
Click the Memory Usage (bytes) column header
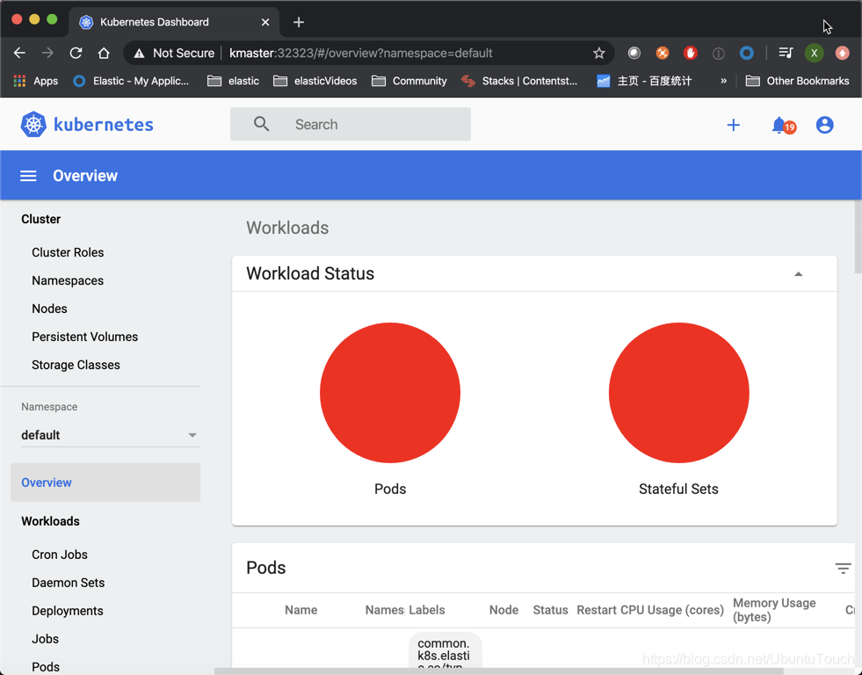coord(774,610)
